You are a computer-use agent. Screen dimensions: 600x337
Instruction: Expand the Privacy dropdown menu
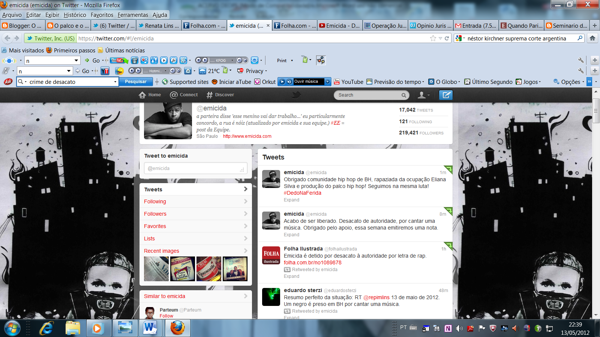click(266, 71)
